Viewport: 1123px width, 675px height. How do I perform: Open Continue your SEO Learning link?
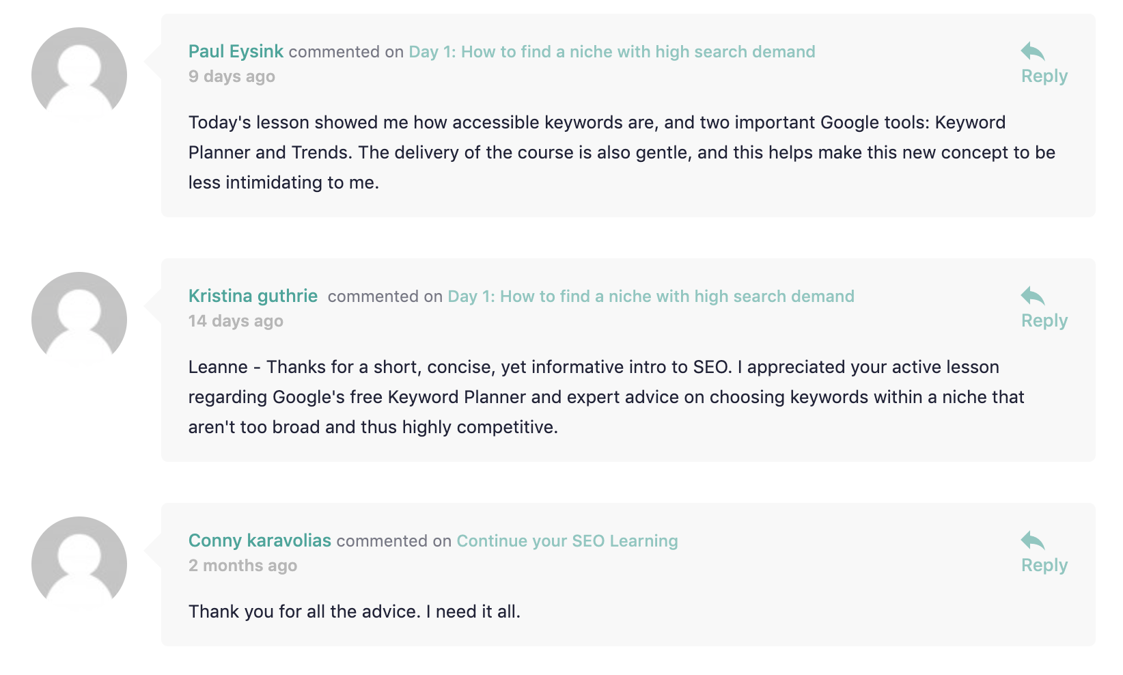pos(567,541)
